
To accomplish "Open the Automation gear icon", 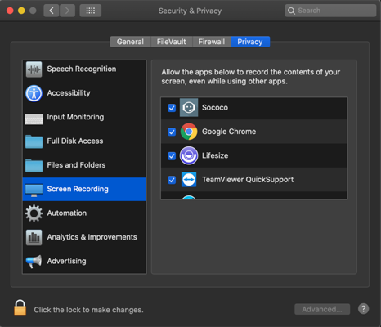I will (x=34, y=213).
